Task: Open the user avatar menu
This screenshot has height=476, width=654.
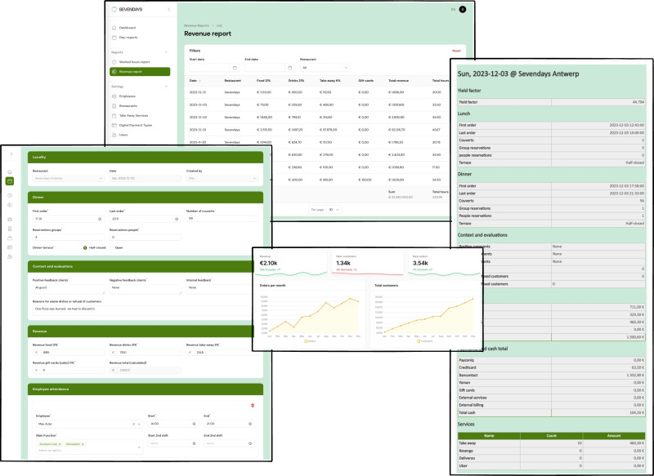Action: pyautogui.click(x=462, y=9)
